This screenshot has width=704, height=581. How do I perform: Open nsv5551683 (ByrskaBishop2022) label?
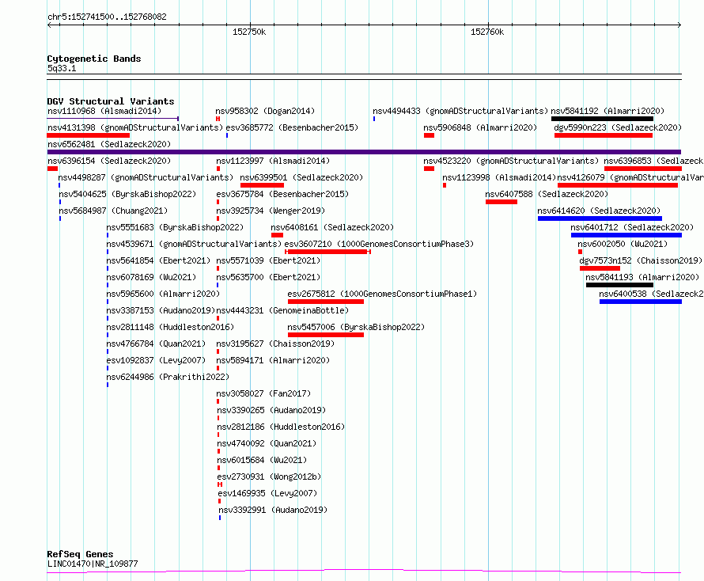[x=175, y=227]
